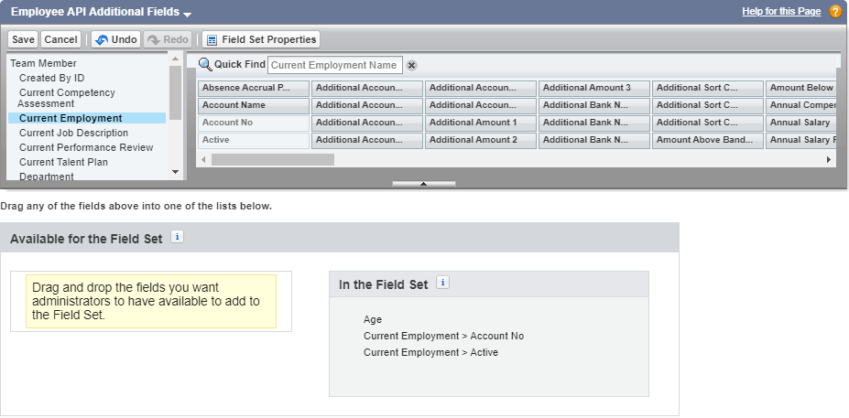Click the object list vertical scrollbar thumb

click(175, 92)
